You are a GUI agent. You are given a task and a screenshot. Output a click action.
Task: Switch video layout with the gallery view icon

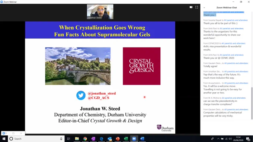[191, 7]
